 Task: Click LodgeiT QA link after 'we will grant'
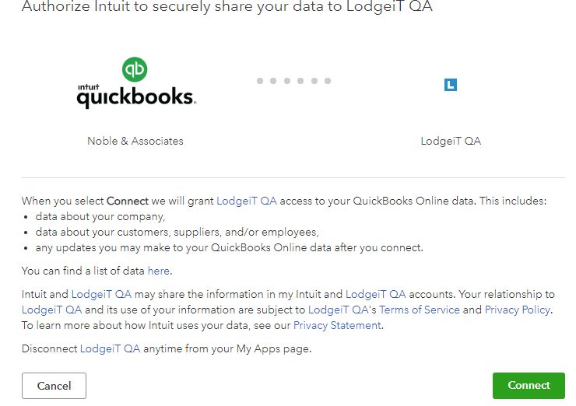click(247, 201)
